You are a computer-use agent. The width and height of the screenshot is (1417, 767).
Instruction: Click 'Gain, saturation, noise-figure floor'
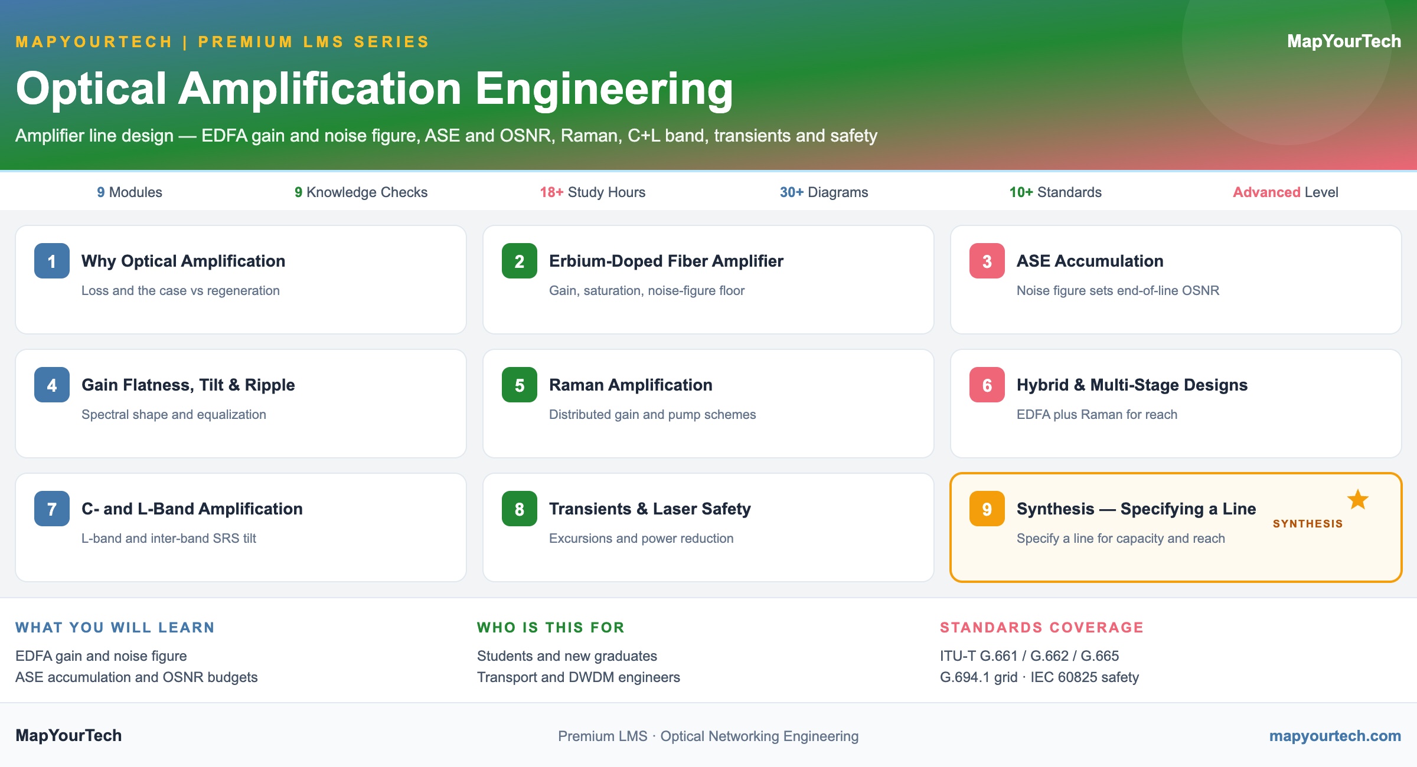tap(647, 290)
